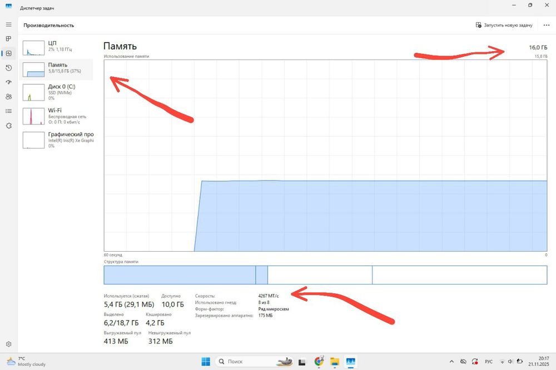Open the hamburger navigation menu
Image resolution: width=556 pixels, height=370 pixels.
click(8, 24)
